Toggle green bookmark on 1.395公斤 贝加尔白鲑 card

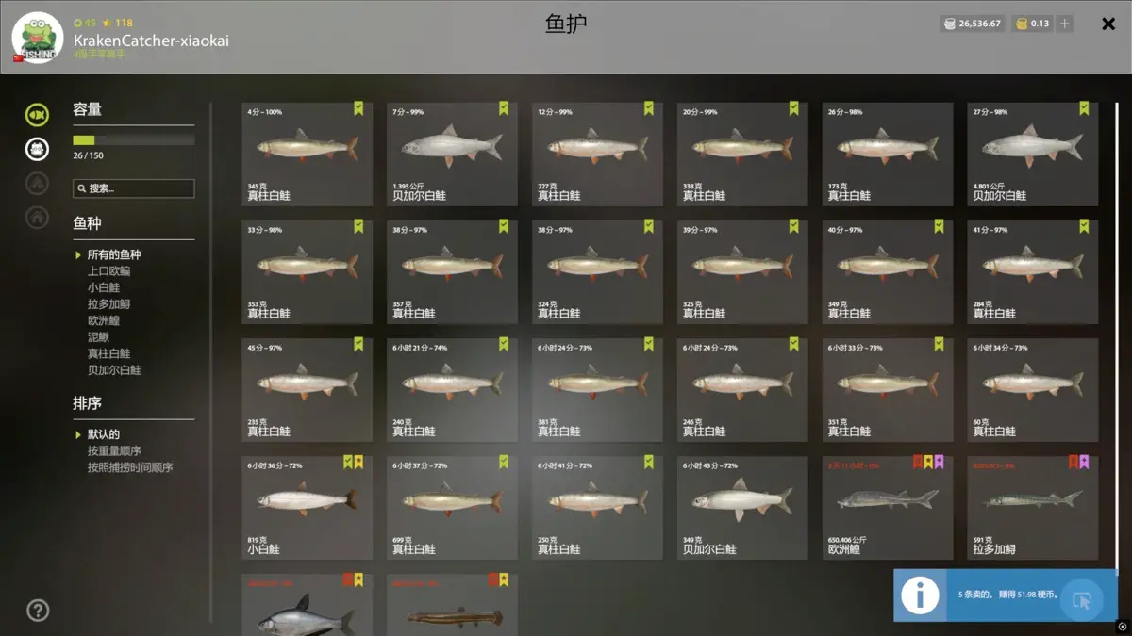pos(504,108)
